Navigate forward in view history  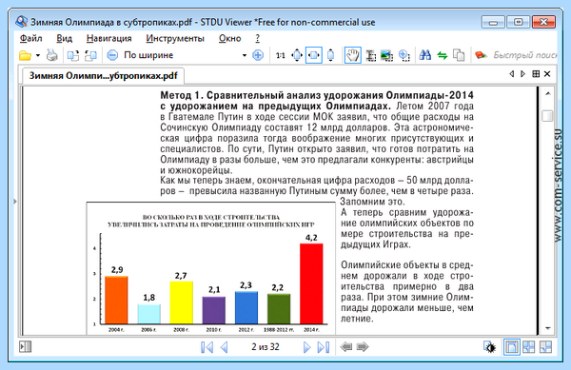pos(363,347)
